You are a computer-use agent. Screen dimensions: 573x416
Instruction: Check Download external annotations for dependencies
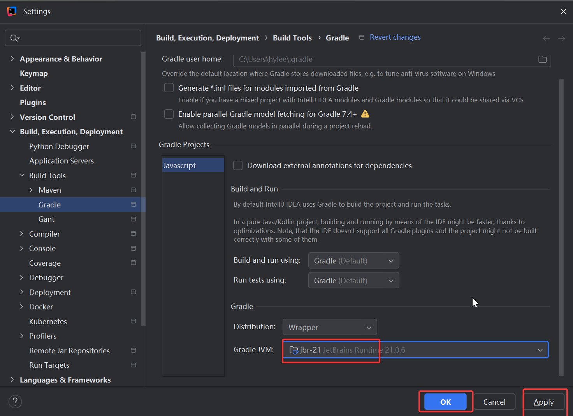point(238,165)
